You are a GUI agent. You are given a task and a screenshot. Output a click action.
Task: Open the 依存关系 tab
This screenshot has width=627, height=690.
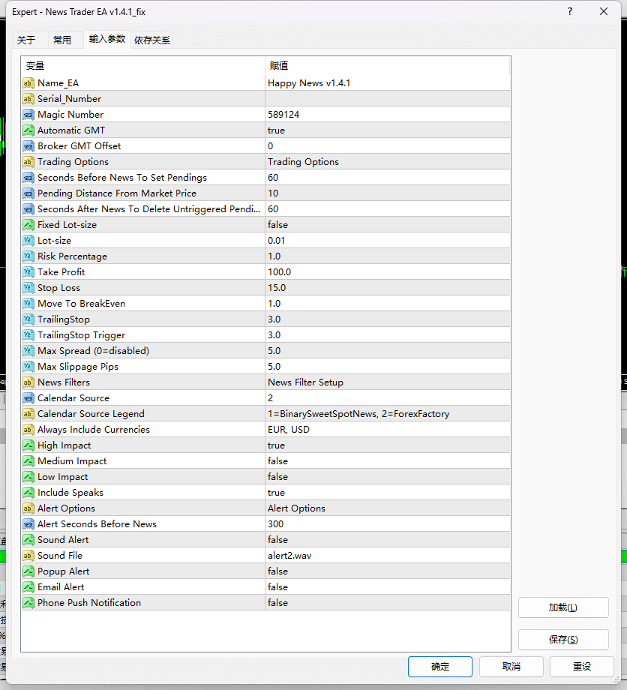(x=151, y=40)
